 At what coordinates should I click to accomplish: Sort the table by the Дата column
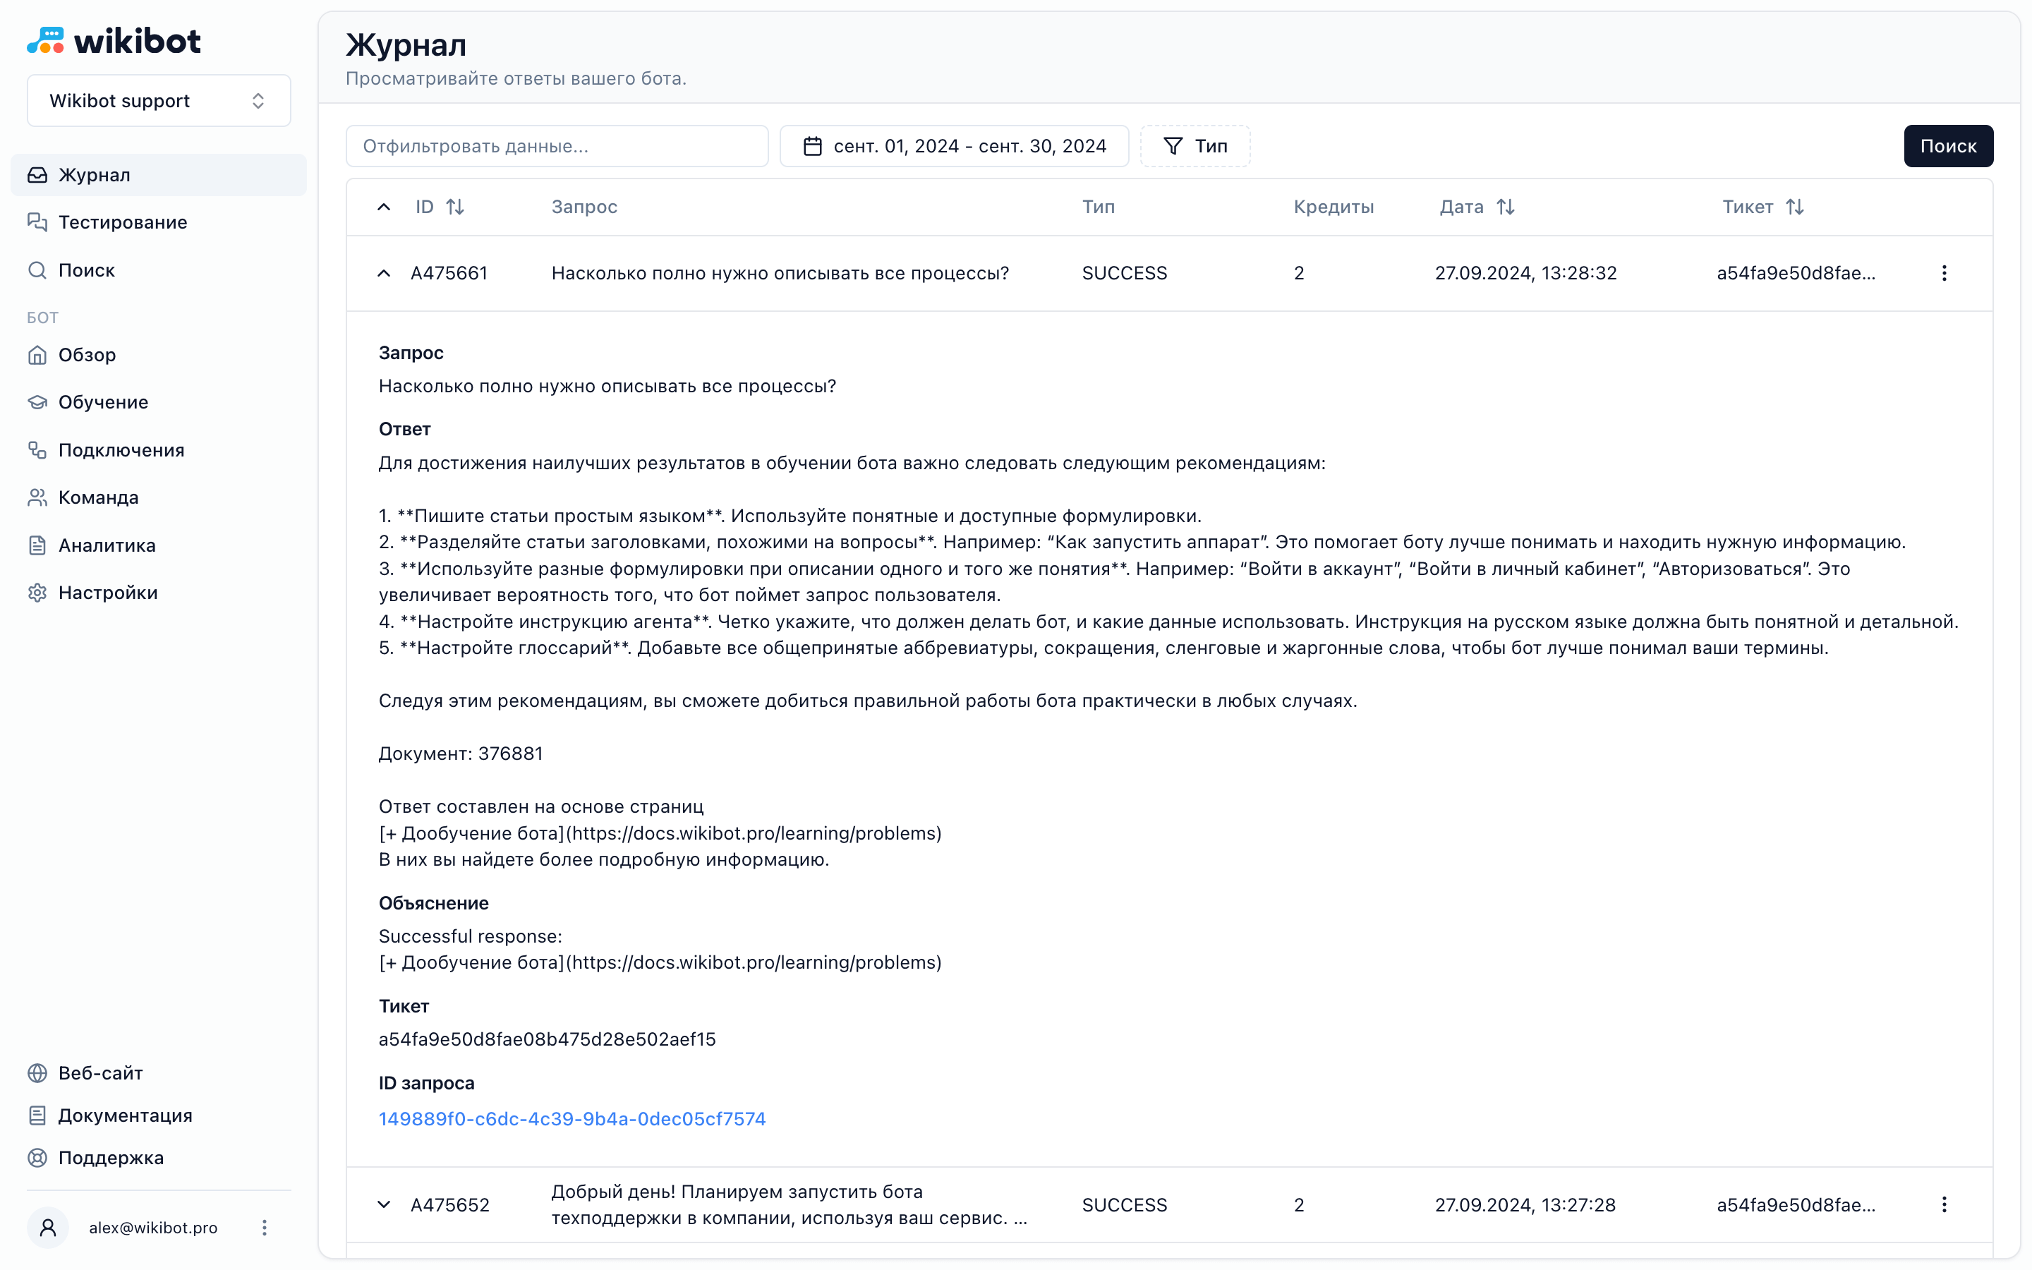(1505, 207)
